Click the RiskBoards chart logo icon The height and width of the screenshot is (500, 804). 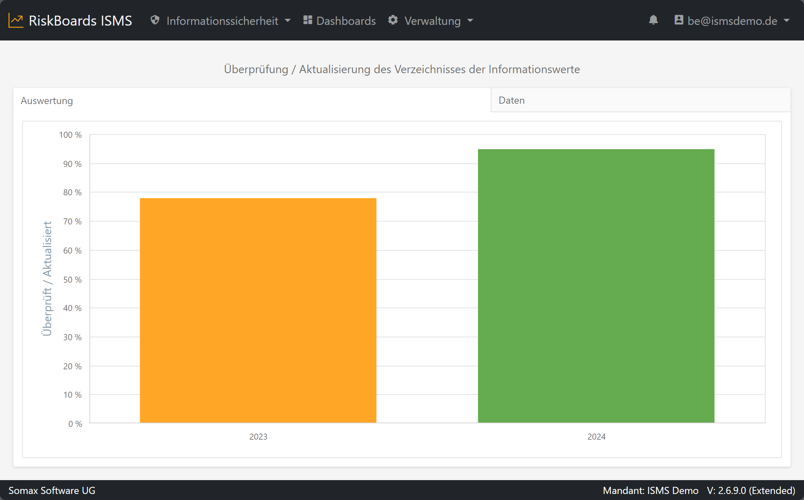click(16, 21)
